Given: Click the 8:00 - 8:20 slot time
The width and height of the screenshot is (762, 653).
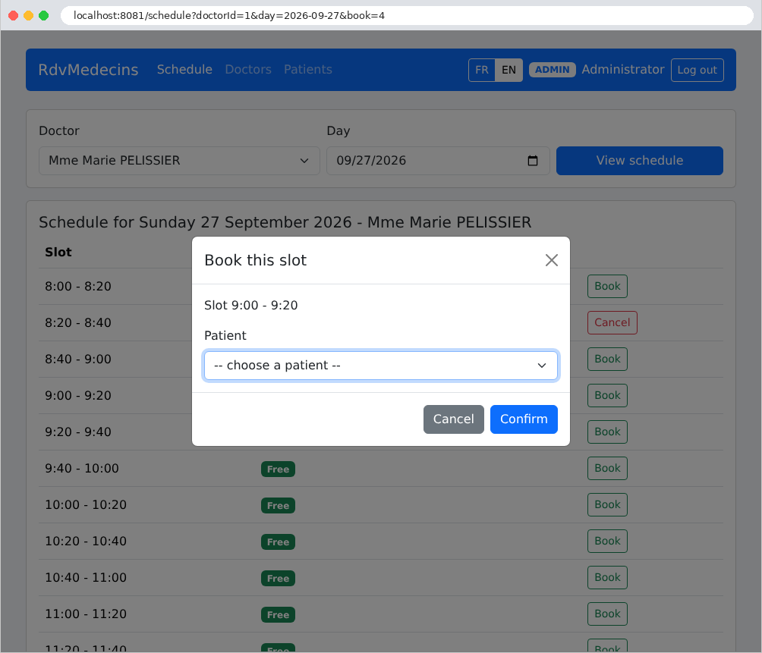Looking at the screenshot, I should click(x=78, y=287).
